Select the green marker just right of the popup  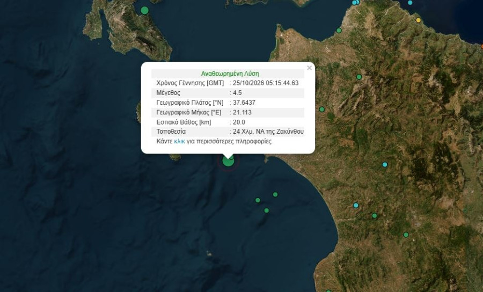(x=322, y=109)
